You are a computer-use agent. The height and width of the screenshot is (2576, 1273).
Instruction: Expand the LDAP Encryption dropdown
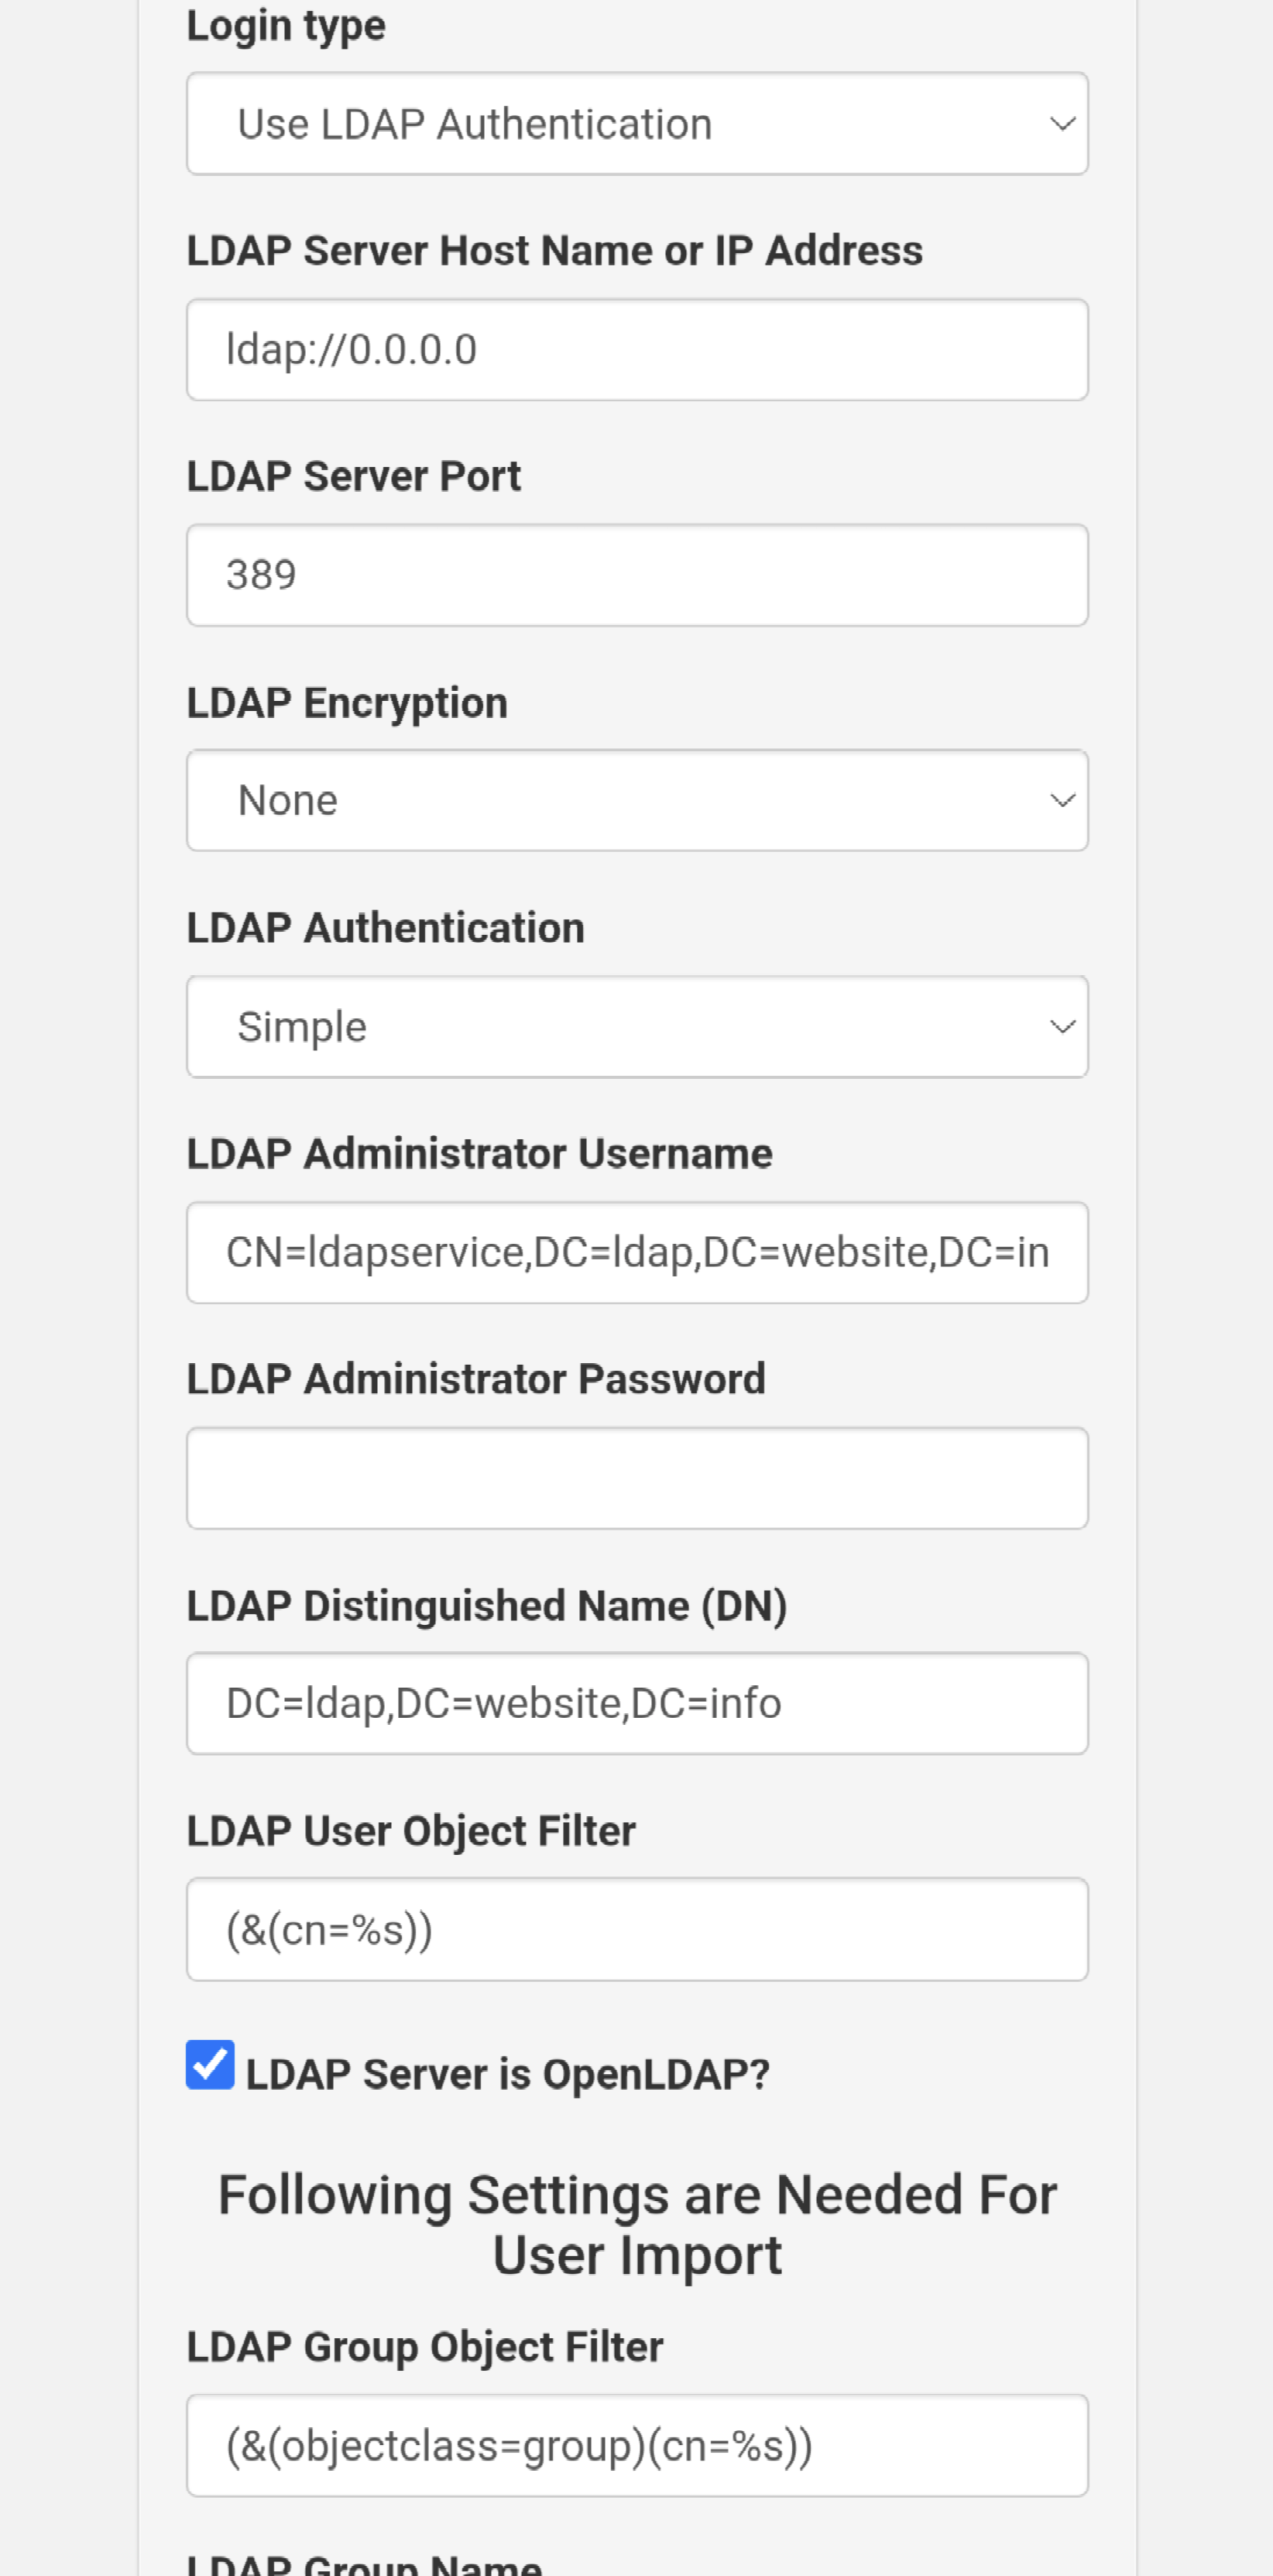636,800
